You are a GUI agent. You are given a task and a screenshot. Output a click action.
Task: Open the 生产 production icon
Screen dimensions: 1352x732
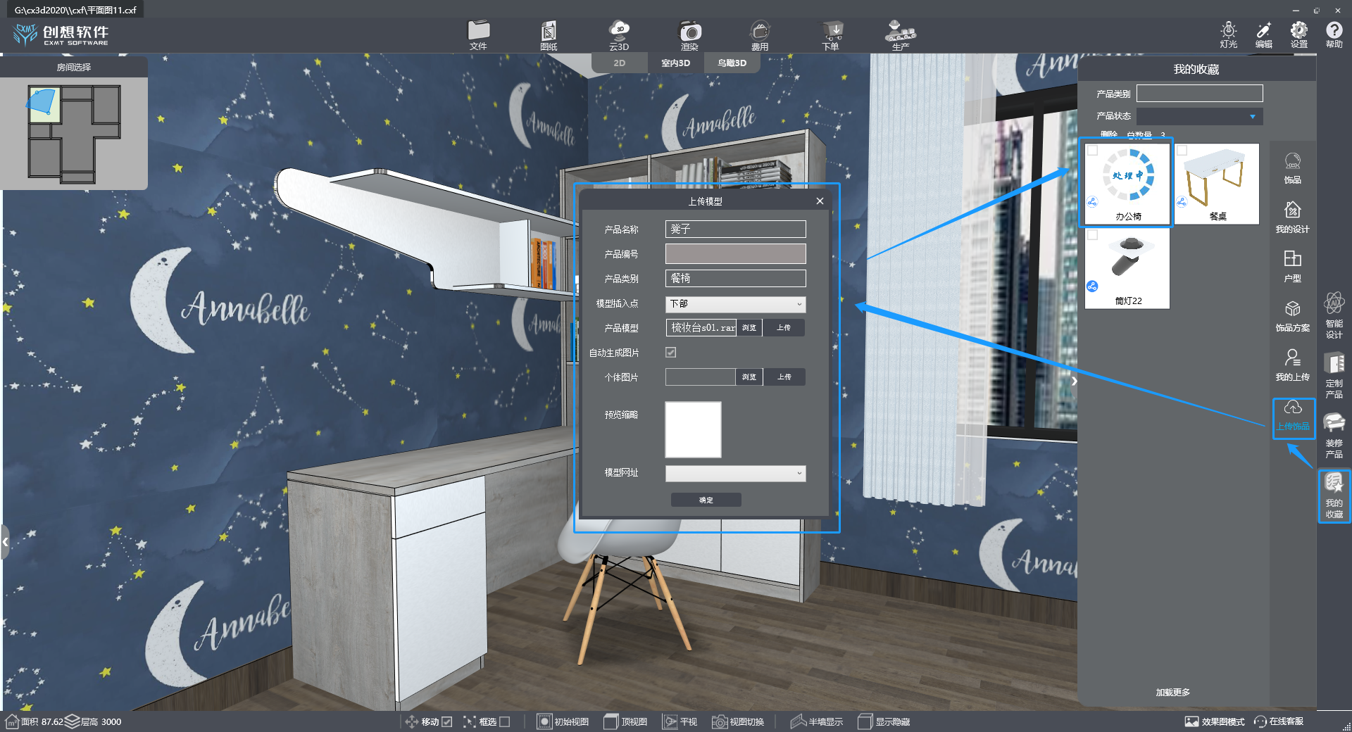901,34
